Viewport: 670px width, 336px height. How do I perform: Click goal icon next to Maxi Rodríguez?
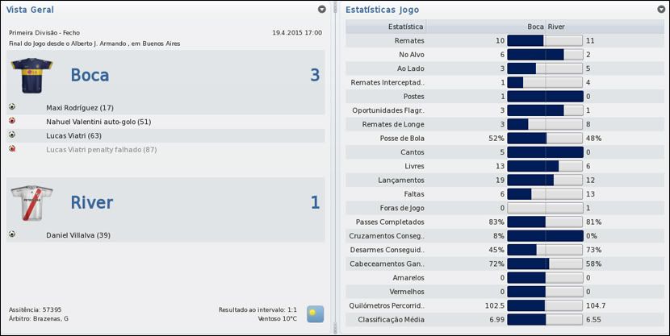[x=12, y=107]
